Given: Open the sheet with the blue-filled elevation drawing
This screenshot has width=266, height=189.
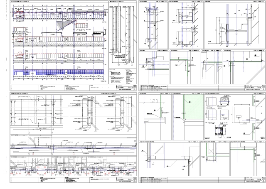Looking at the screenshot, I should click(73, 45).
